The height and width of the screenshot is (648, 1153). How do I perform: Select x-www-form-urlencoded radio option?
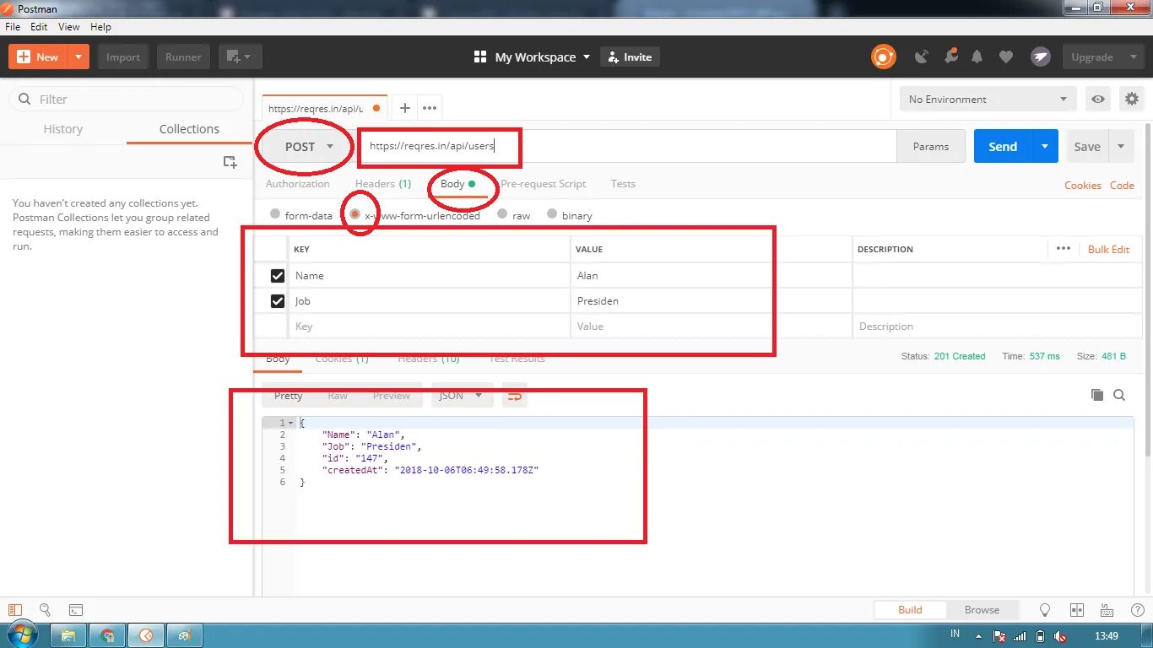point(355,214)
